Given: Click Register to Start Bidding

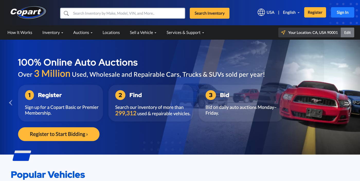Looking at the screenshot, I should pyautogui.click(x=59, y=134).
